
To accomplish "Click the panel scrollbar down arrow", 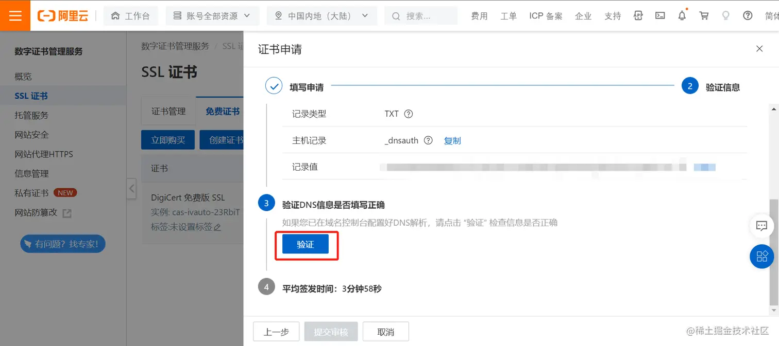I will (774, 311).
